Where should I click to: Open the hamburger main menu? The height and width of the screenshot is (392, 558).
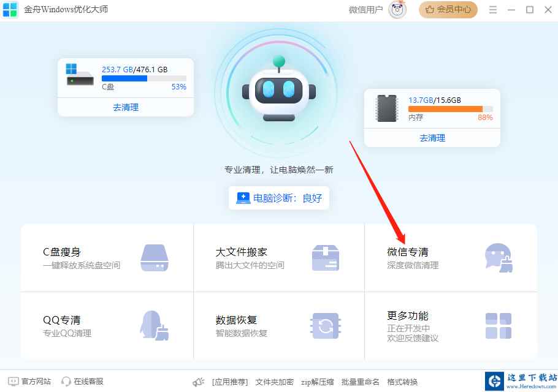pyautogui.click(x=493, y=10)
